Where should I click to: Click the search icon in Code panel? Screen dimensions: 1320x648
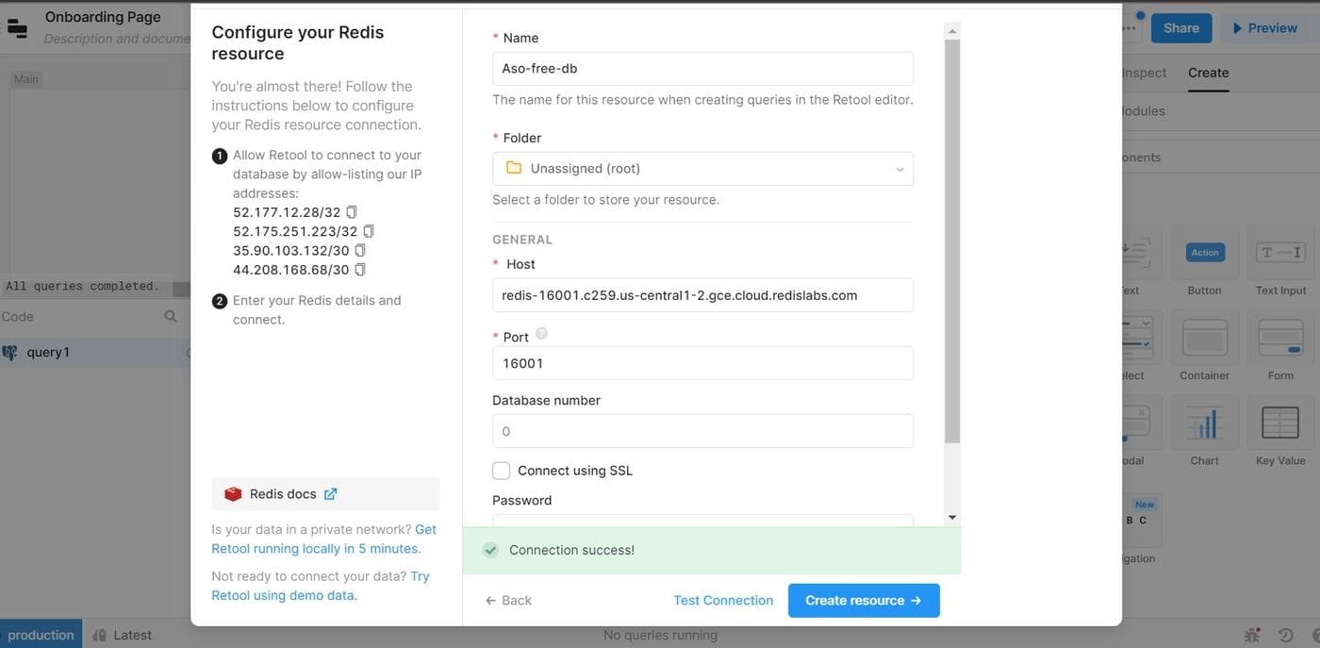tap(171, 317)
